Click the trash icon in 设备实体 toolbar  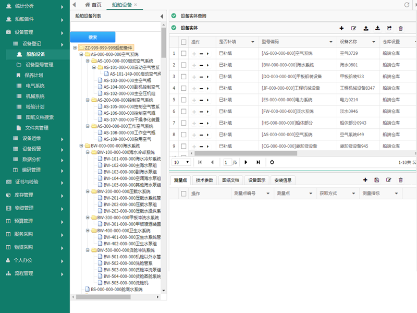(x=400, y=28)
